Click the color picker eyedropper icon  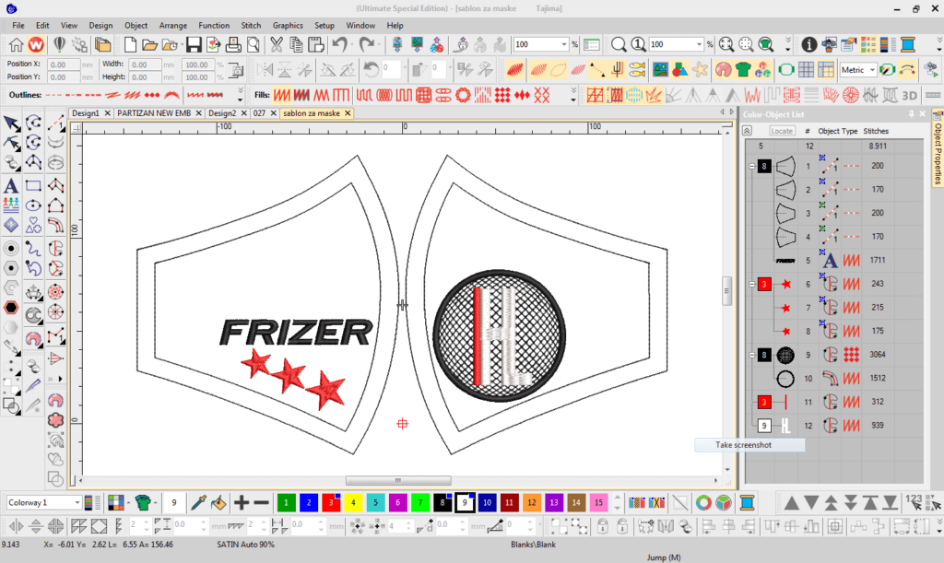tap(197, 502)
